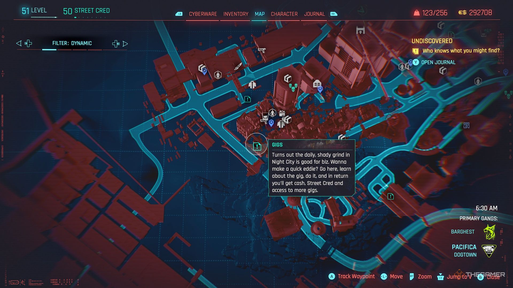
Task: Select the stadium tower airdrop crate icon
Action: tap(287, 78)
